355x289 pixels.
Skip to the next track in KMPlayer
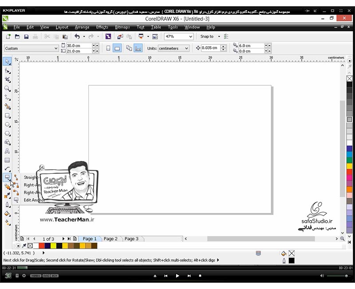[189, 276]
